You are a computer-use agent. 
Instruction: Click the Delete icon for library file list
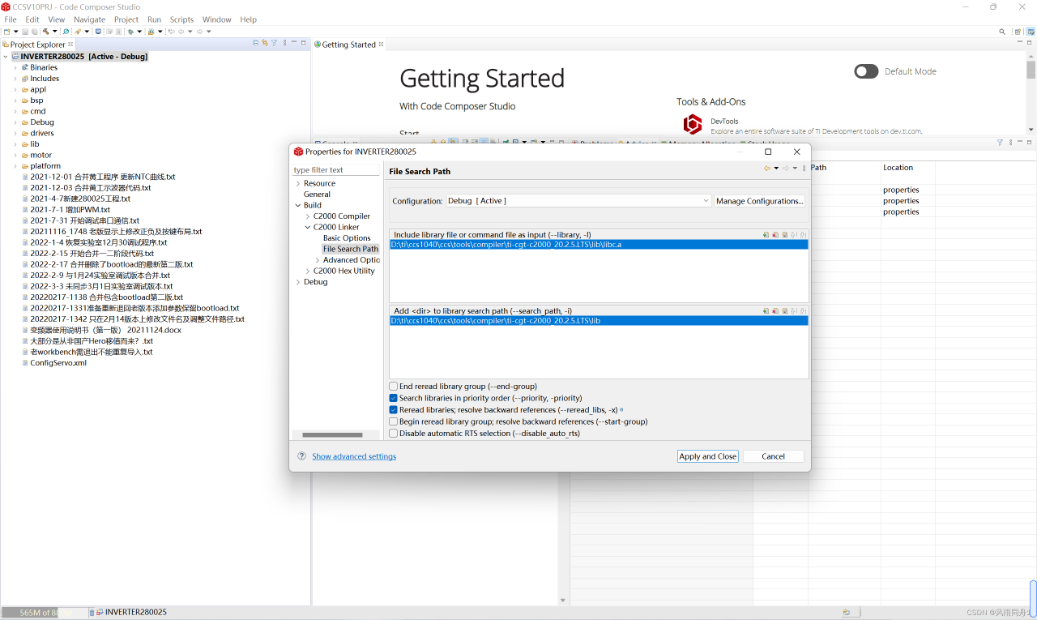tap(775, 235)
